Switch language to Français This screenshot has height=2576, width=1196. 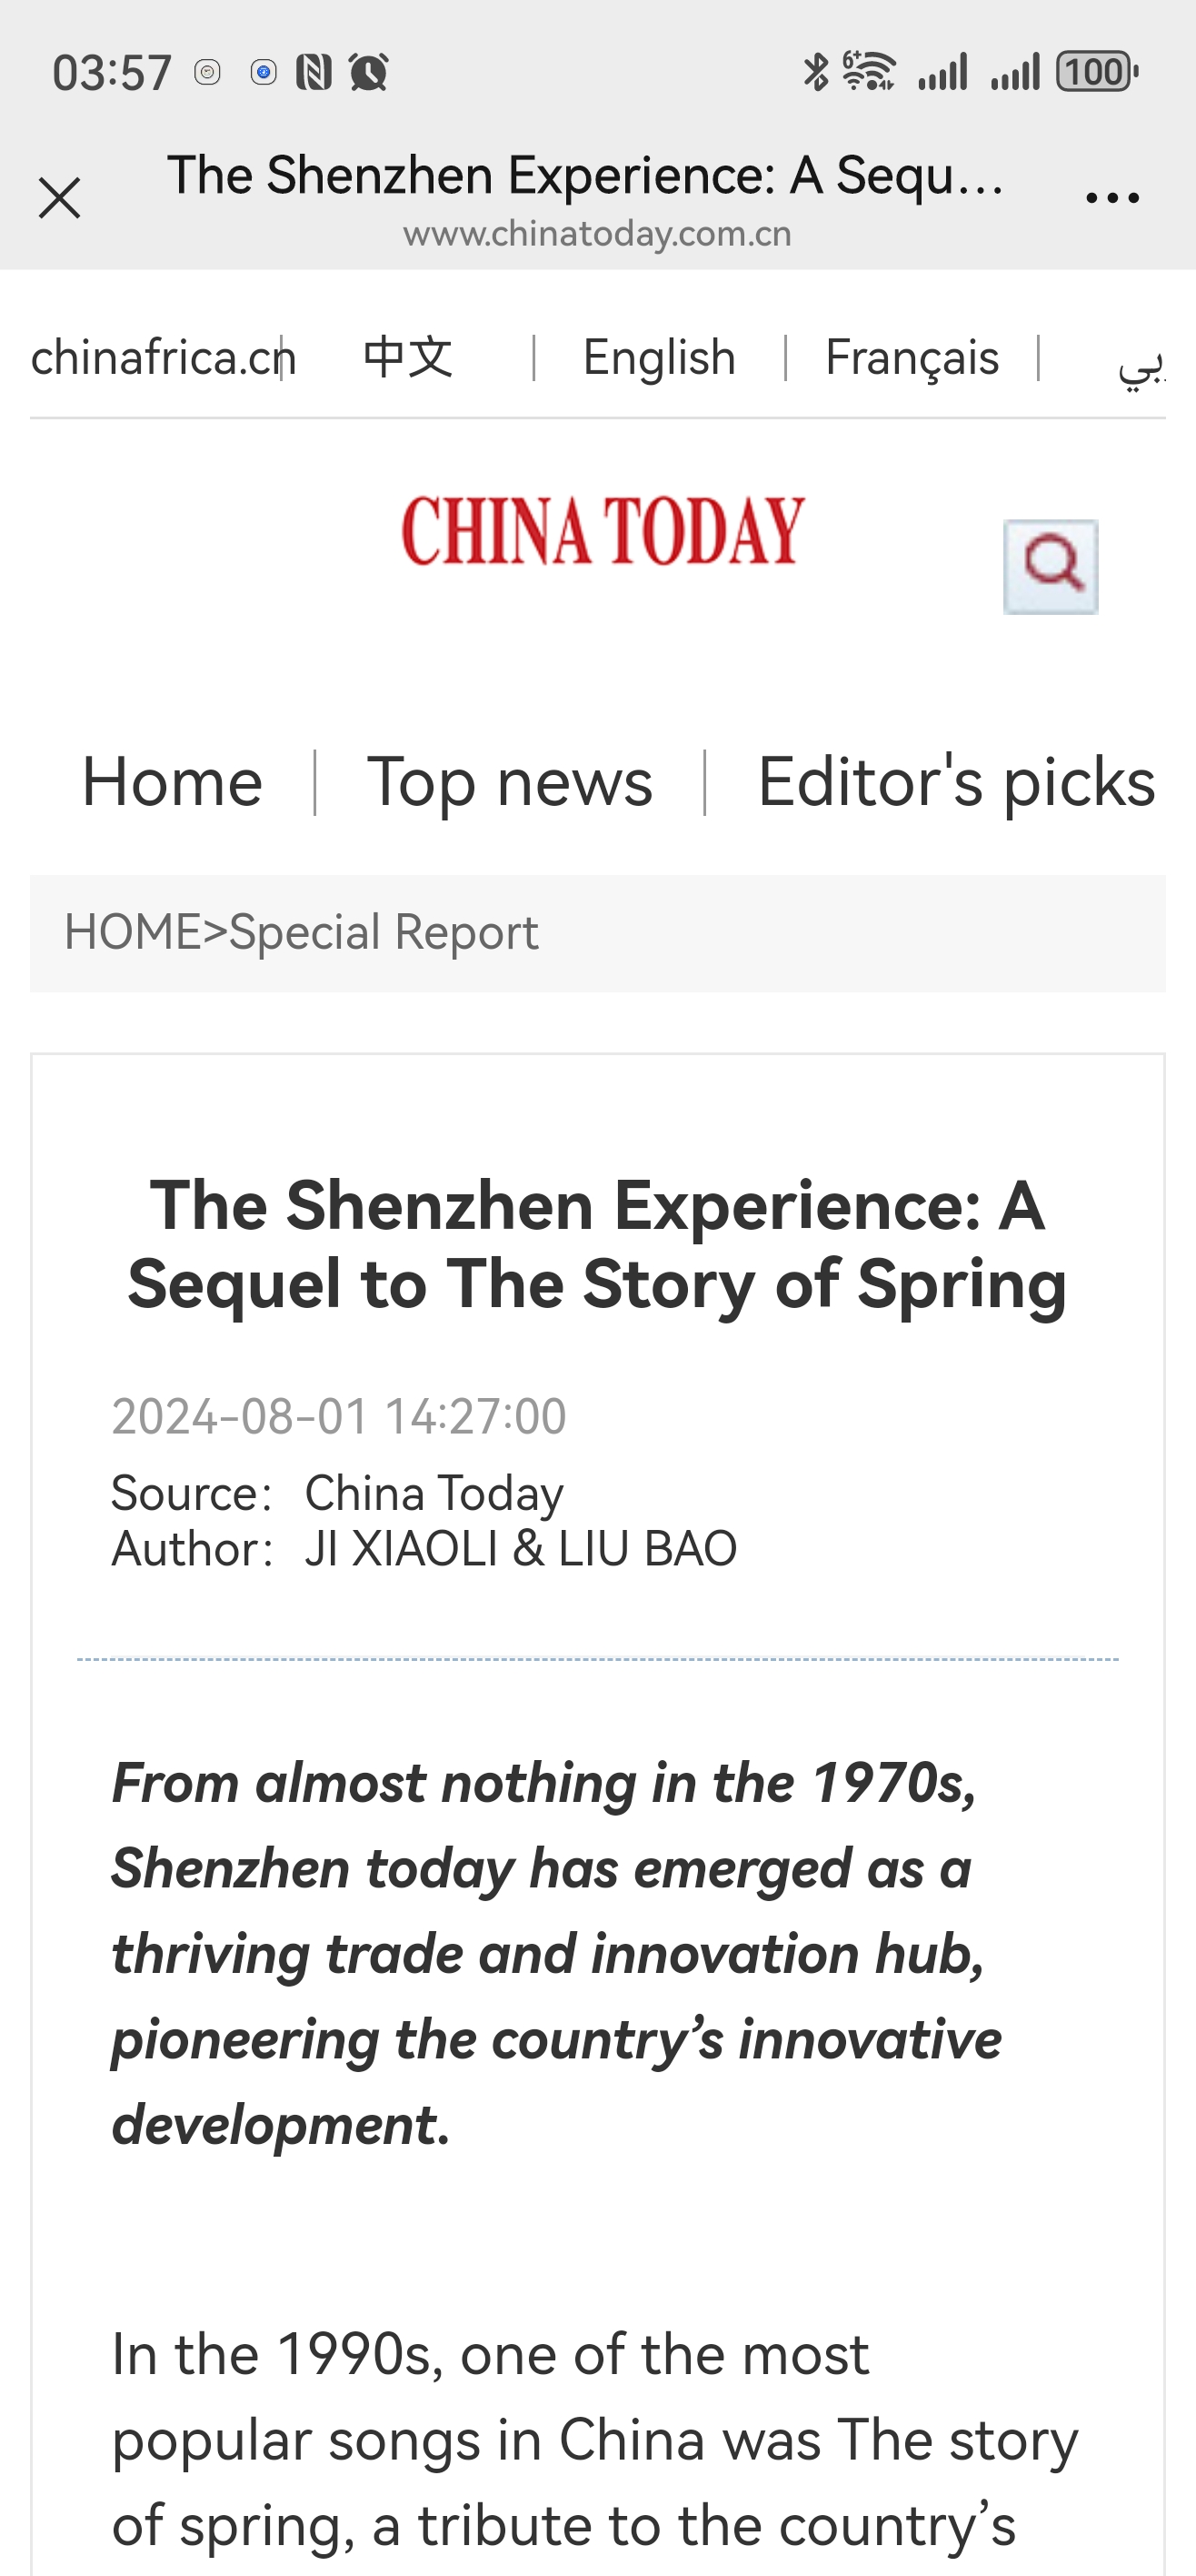912,358
